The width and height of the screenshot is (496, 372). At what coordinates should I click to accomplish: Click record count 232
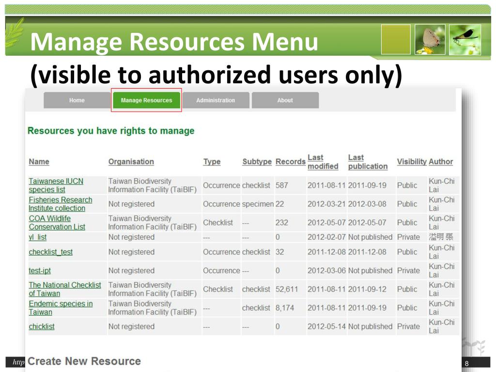(x=281, y=223)
